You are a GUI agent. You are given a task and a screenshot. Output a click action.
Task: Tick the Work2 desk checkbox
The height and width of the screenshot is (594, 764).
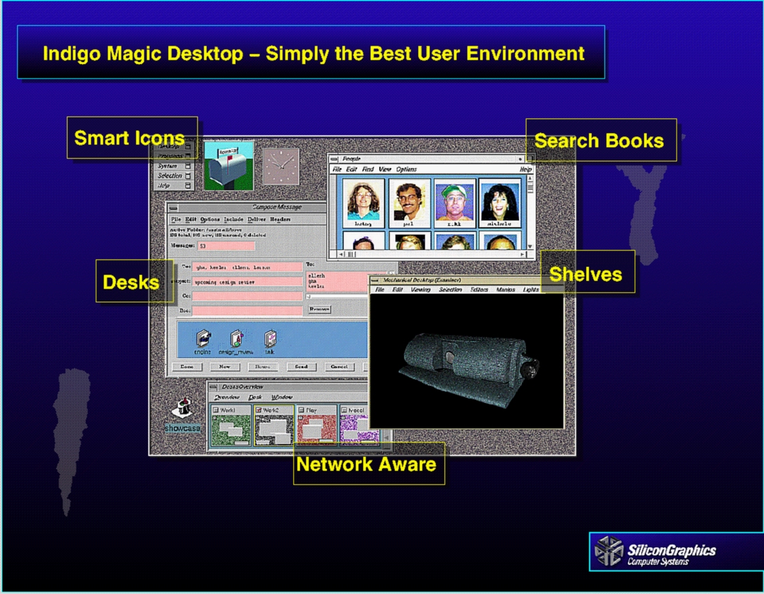259,410
